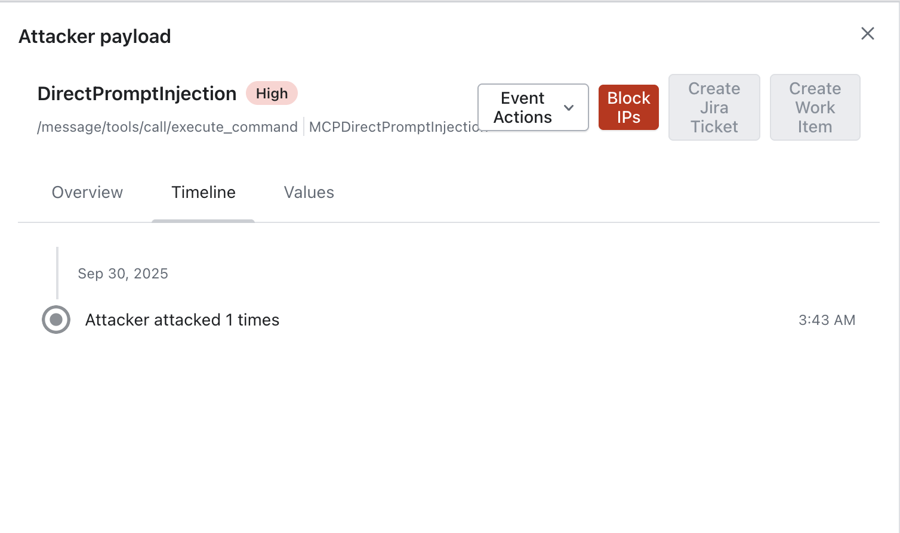This screenshot has height=533, width=900.
Task: Click the circular timeline event marker
Action: (x=56, y=320)
